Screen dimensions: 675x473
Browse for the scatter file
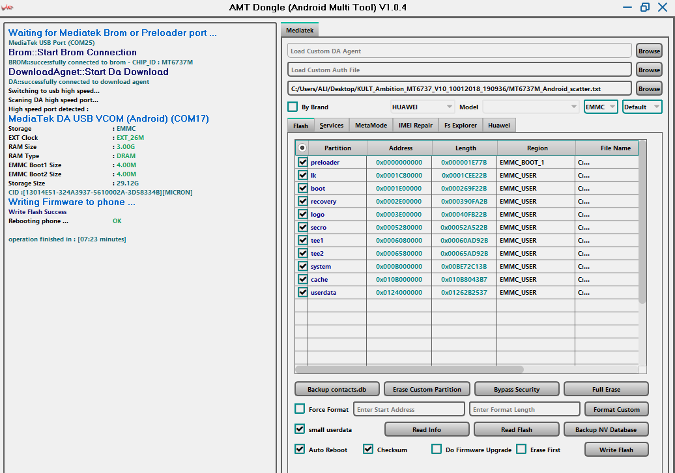[649, 88]
